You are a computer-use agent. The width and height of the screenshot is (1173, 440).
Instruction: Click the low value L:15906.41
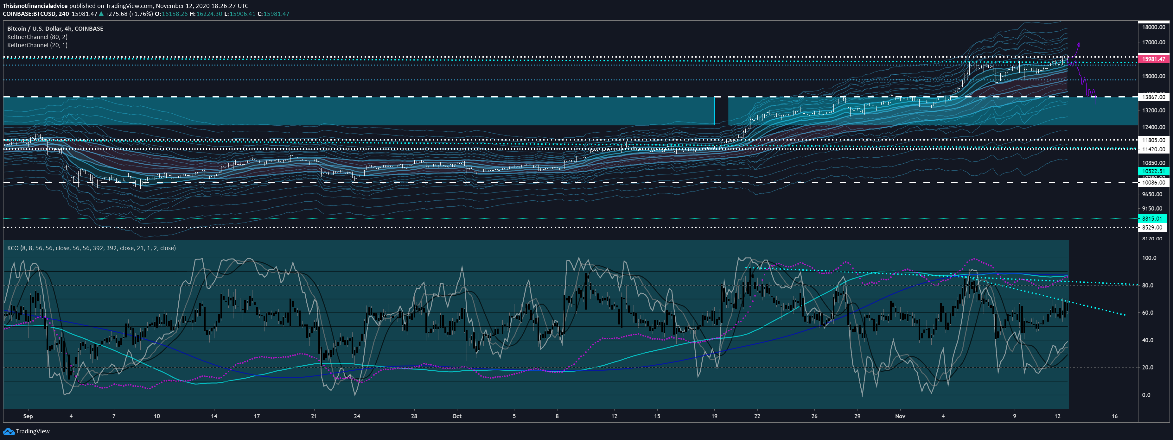pos(239,14)
